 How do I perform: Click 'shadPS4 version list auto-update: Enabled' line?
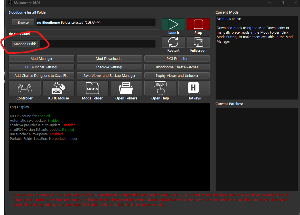(x=42, y=130)
